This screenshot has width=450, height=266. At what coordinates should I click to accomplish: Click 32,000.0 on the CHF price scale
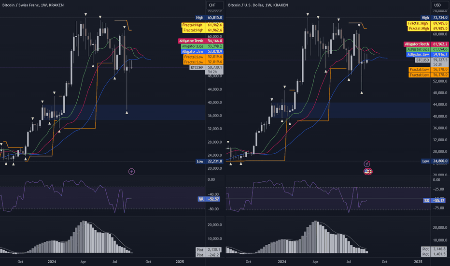pos(215,129)
